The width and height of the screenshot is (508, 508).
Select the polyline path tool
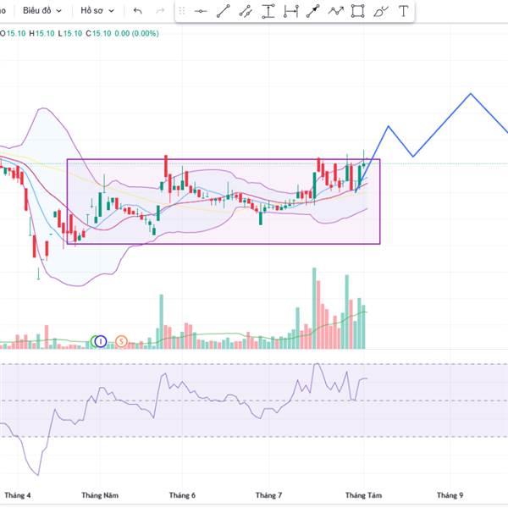coord(335,11)
